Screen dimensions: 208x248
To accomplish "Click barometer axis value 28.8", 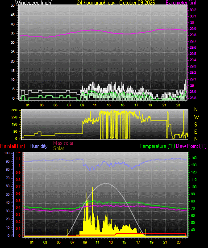I will 193,98.
